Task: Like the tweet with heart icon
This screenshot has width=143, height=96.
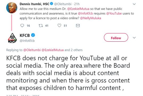Action: 59,26
